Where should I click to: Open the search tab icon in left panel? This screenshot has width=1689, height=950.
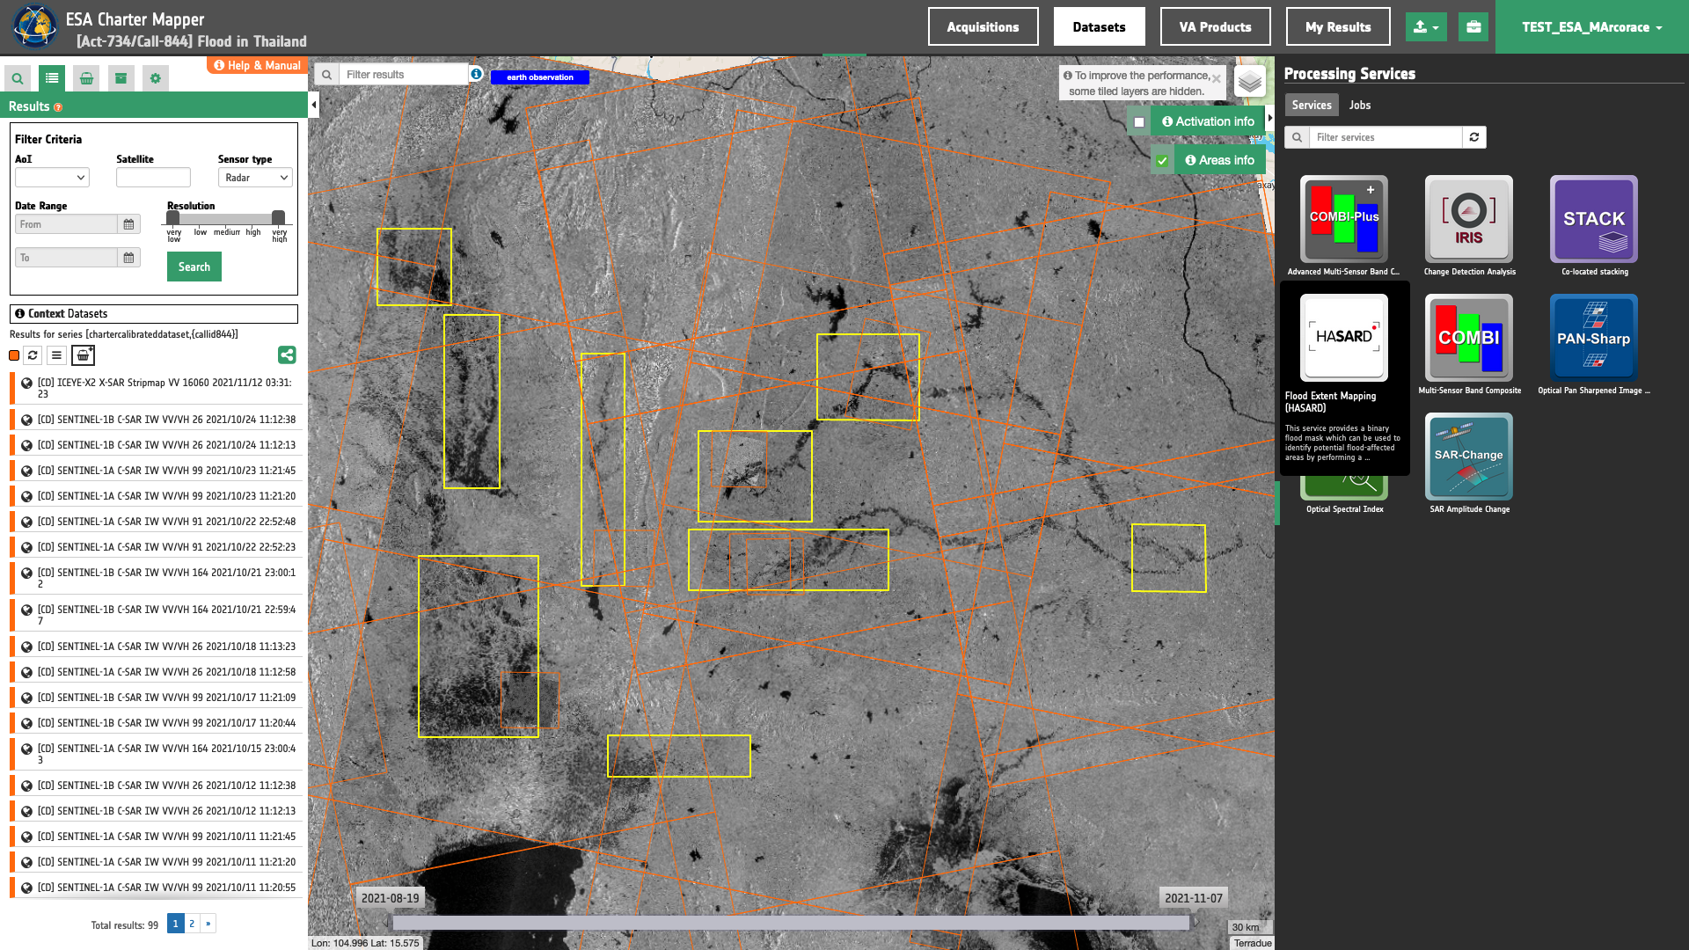(18, 78)
